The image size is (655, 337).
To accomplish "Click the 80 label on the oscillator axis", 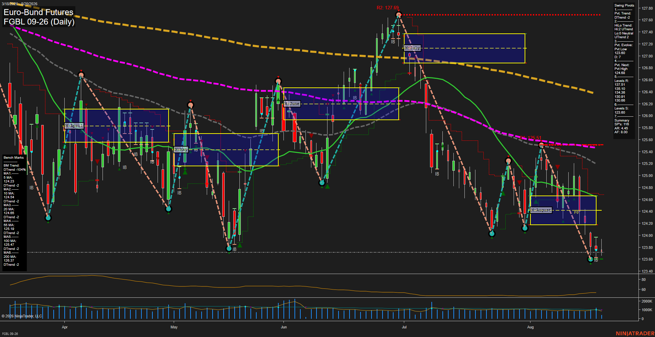I will pos(644,280).
